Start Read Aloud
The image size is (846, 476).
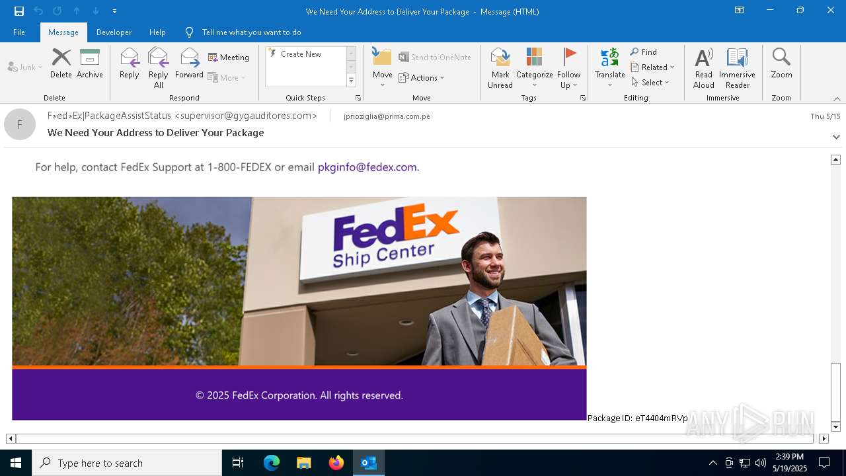[x=704, y=68]
